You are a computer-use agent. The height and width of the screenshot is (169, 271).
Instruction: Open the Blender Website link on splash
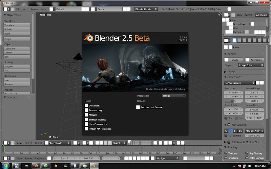(98, 119)
